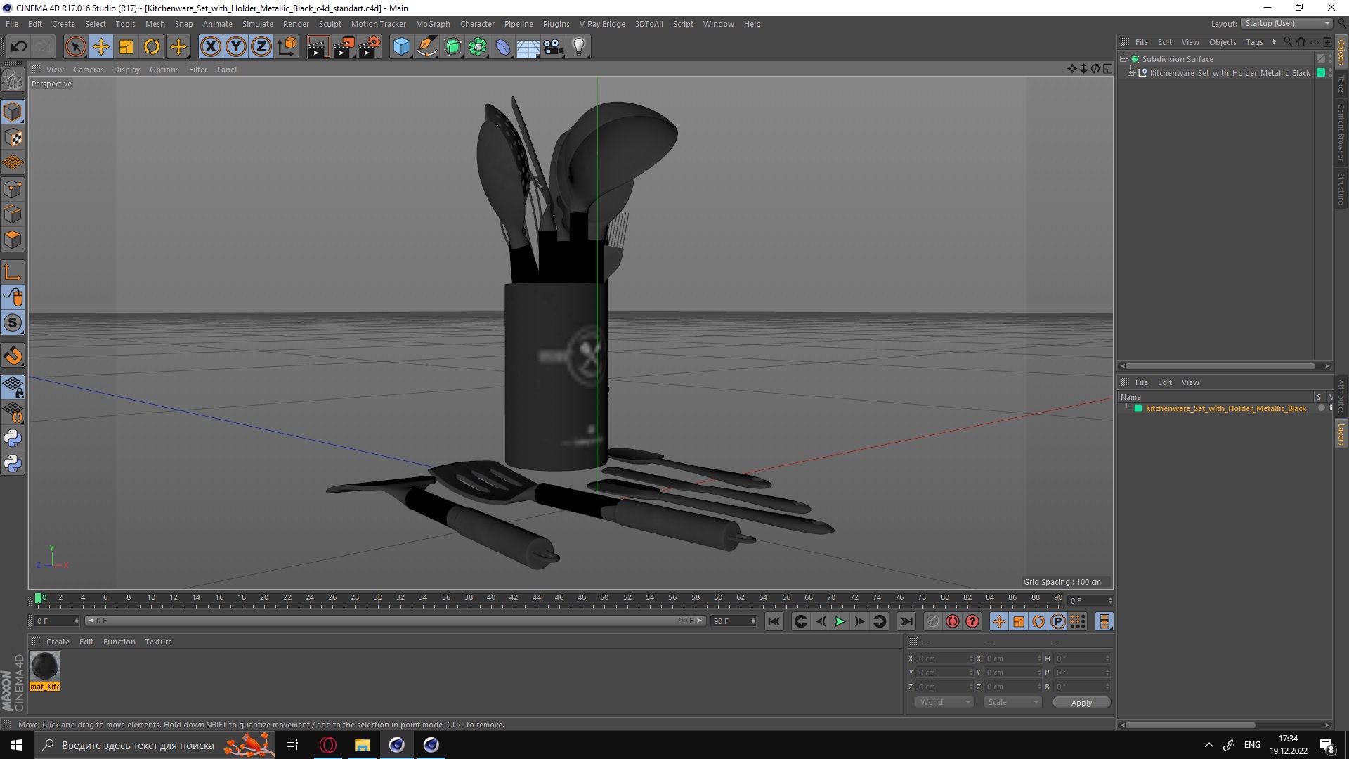
Task: Click the Light object icon
Action: point(578,47)
